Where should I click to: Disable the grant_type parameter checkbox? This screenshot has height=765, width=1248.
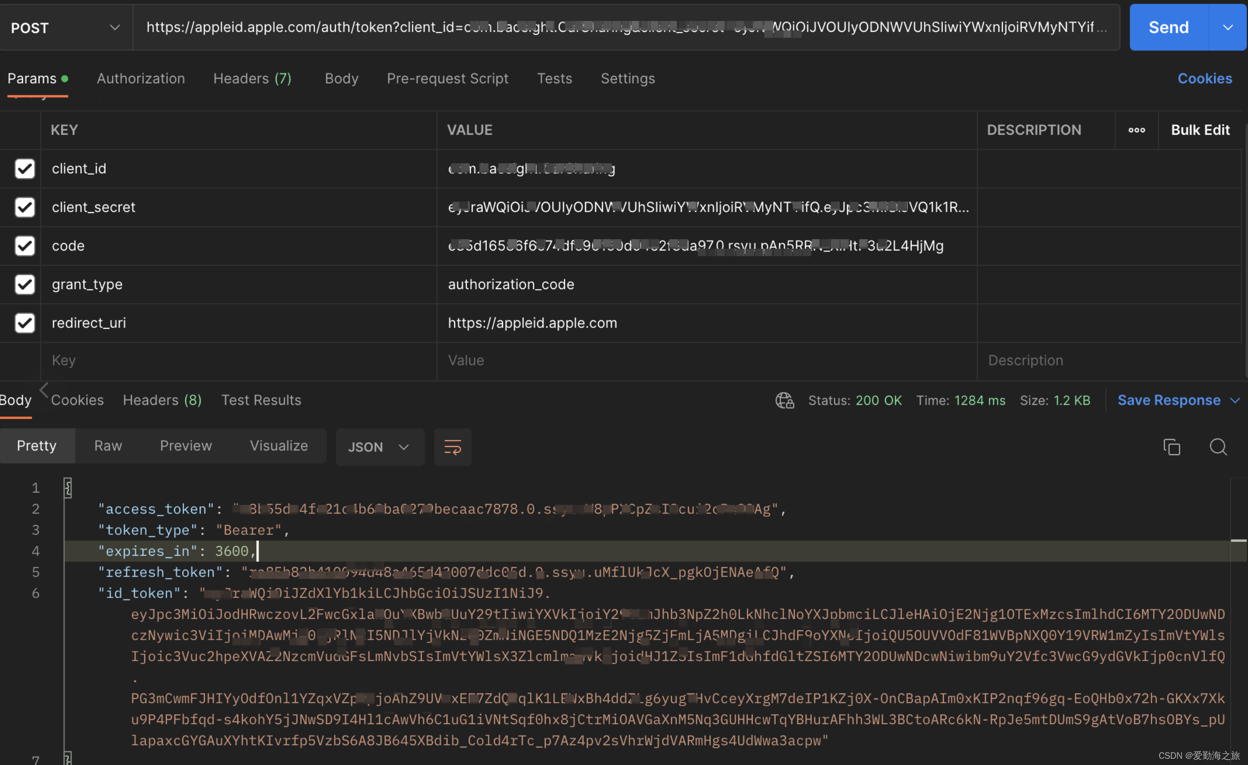25,284
